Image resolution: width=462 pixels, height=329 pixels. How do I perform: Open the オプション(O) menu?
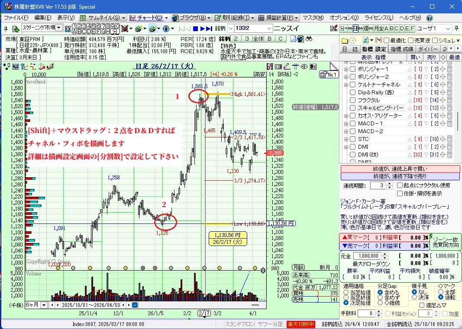pyautogui.click(x=344, y=18)
